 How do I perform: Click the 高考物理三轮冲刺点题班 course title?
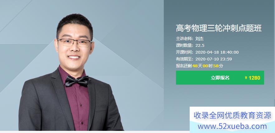219,29
